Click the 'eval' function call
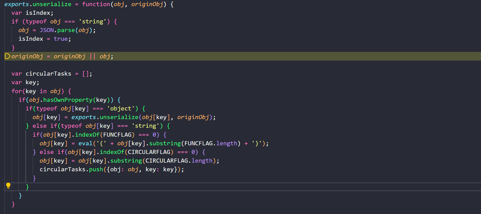481x214 pixels. point(85,144)
